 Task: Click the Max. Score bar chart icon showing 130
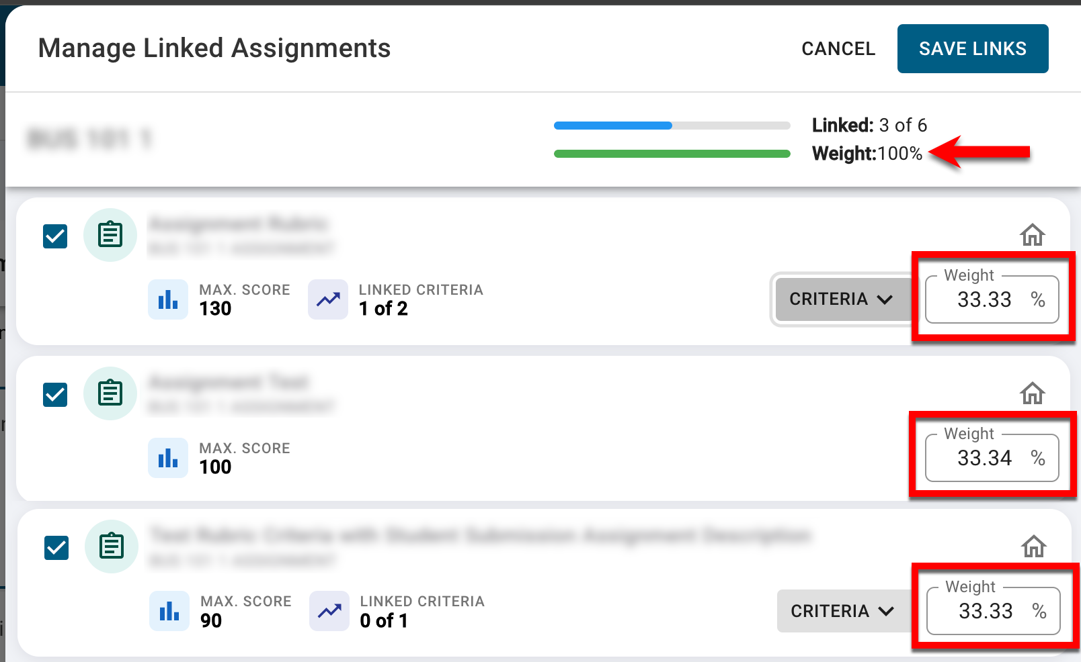pos(168,299)
